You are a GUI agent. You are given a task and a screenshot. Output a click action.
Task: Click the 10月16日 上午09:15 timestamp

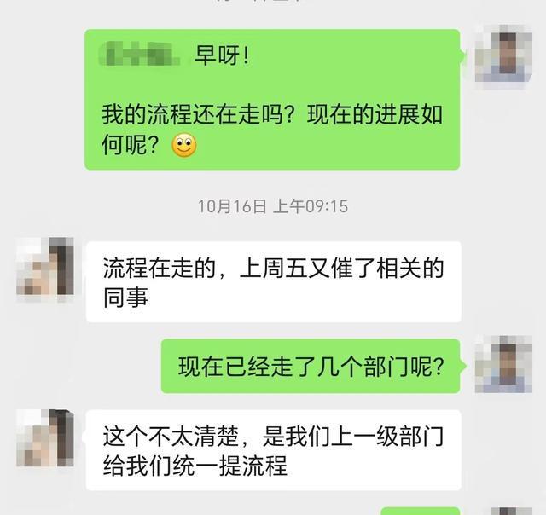273,206
